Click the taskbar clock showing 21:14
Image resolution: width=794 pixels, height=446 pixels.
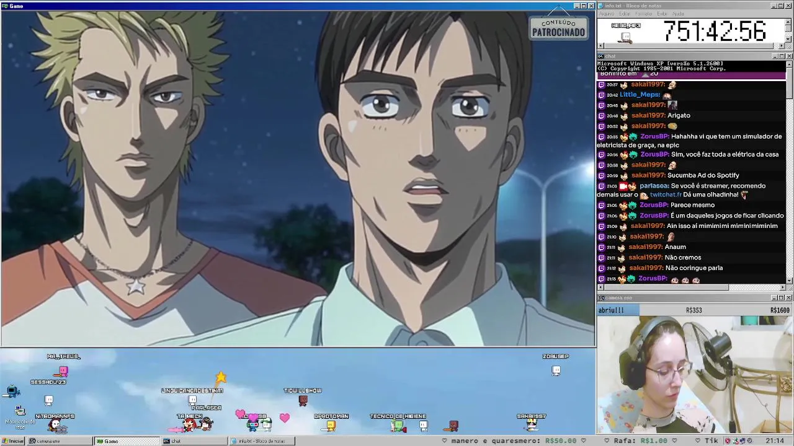[775, 440]
